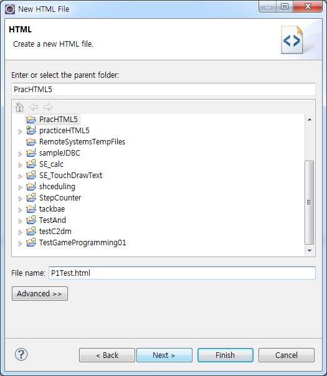Select the RemoteSystemsTempFiles folder icon
The width and height of the screenshot is (327, 376).
click(31, 142)
